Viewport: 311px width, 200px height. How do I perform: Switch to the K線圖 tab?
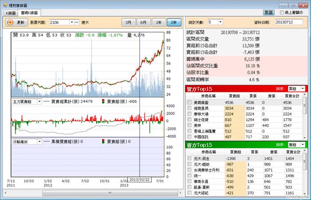pyautogui.click(x=11, y=13)
